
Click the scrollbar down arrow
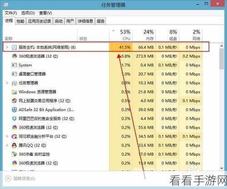(222, 168)
